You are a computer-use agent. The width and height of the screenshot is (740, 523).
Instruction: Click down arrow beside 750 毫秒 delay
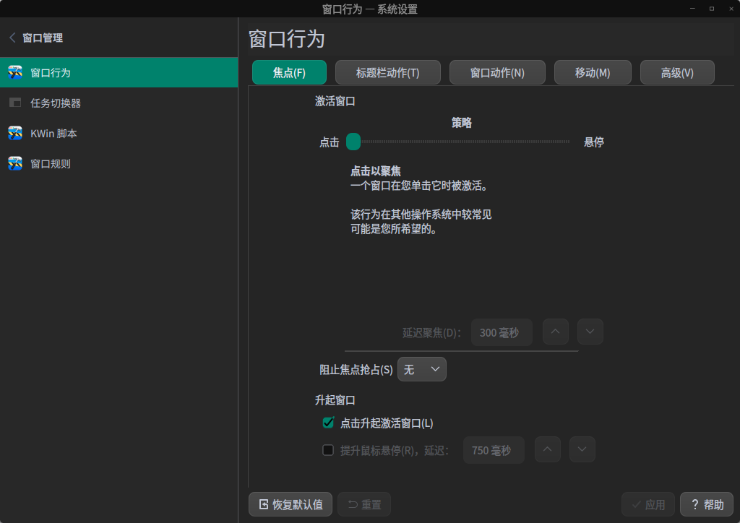click(x=582, y=449)
